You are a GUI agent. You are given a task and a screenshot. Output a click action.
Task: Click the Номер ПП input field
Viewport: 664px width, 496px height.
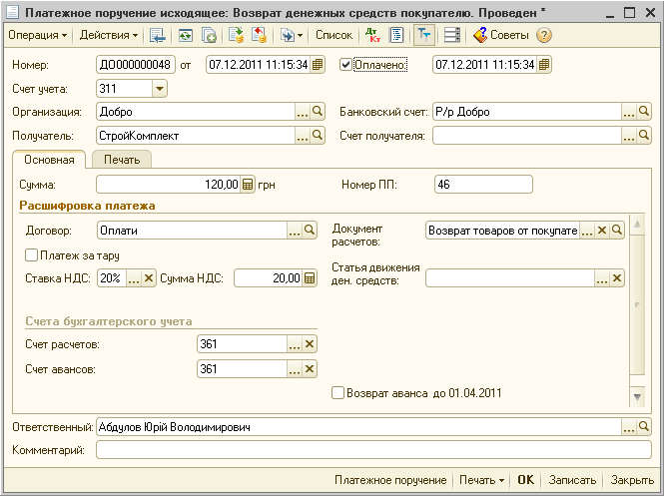(x=483, y=185)
